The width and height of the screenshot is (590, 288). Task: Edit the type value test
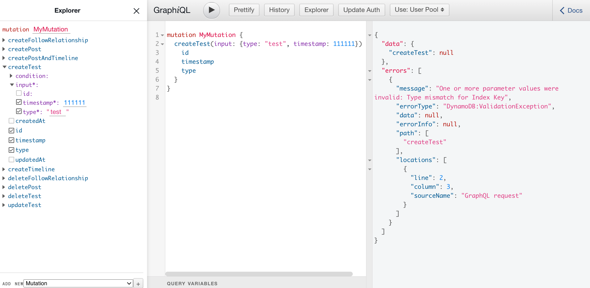click(x=58, y=112)
